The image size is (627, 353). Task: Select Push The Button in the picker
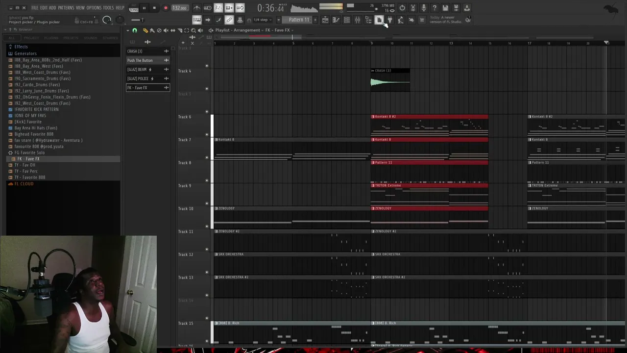click(x=147, y=60)
